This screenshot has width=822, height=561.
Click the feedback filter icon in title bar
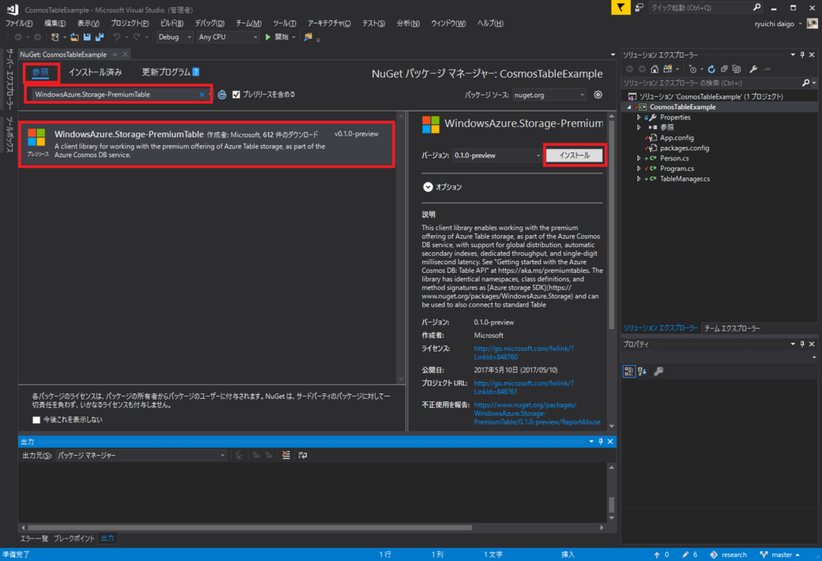(x=621, y=7)
